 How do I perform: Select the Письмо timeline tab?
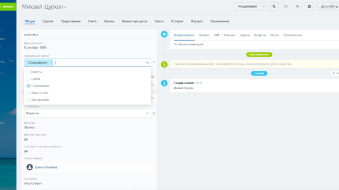tap(230, 35)
